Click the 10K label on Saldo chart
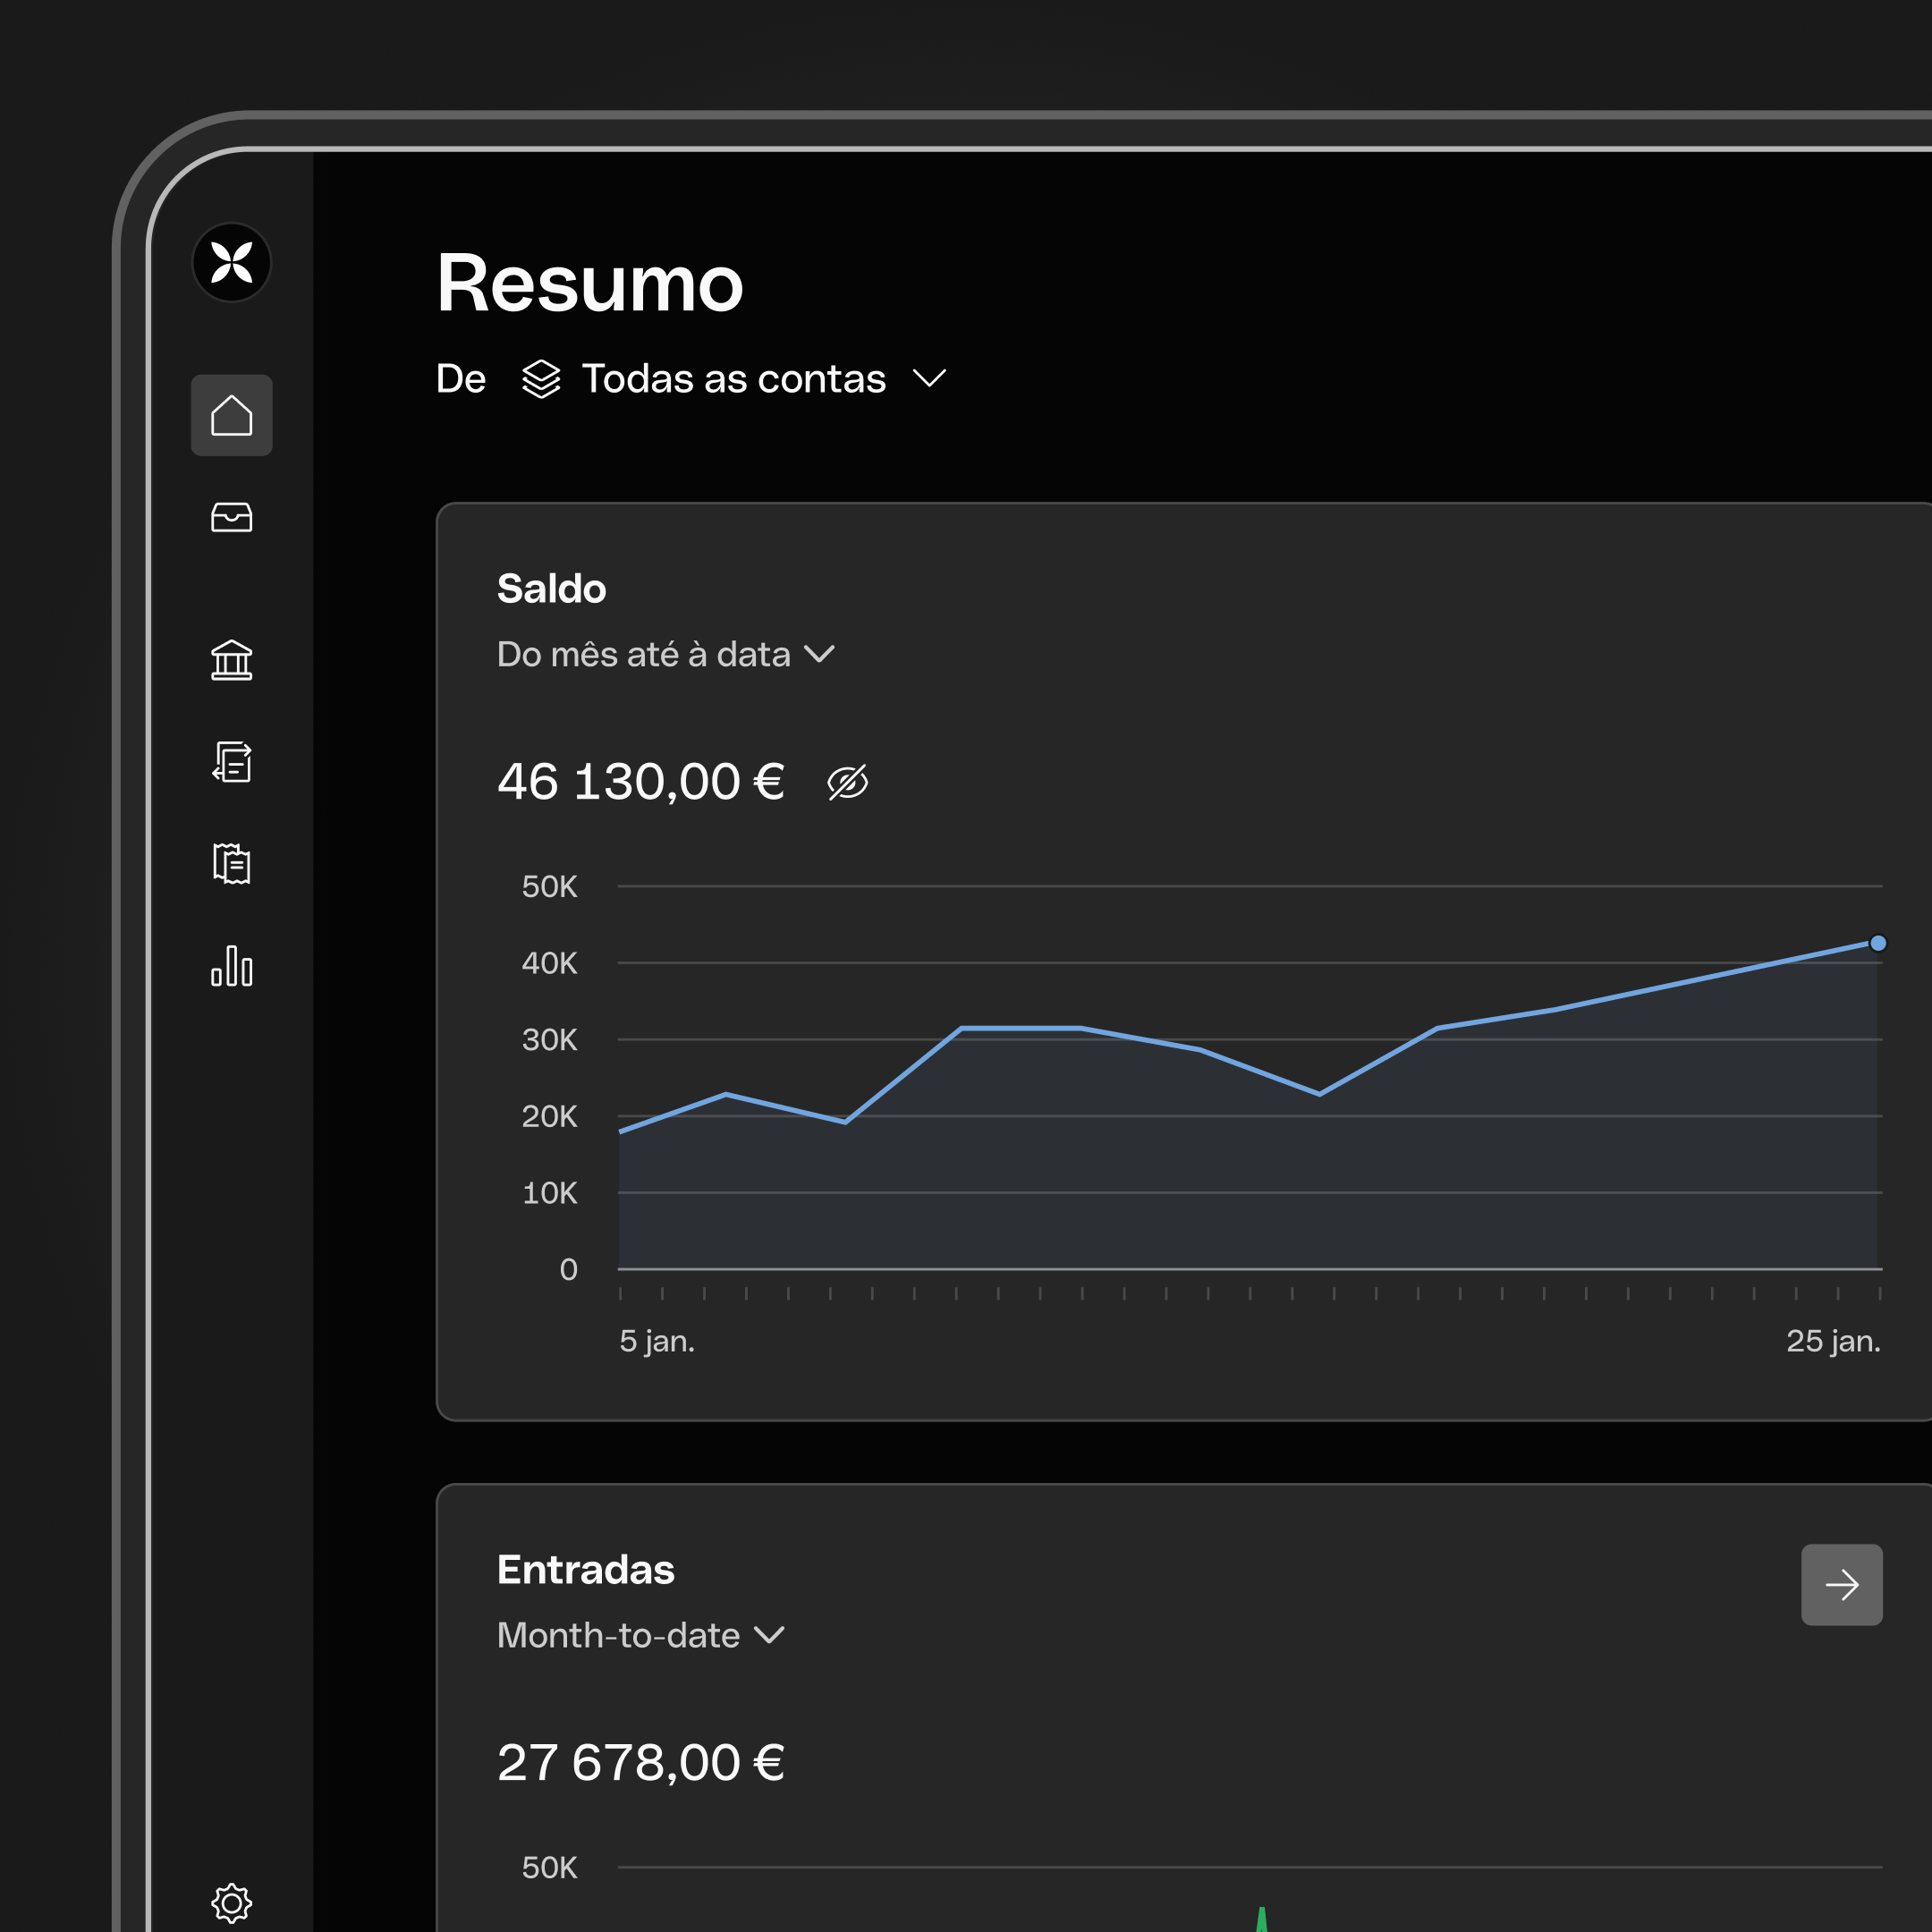1932x1932 pixels. 550,1193
